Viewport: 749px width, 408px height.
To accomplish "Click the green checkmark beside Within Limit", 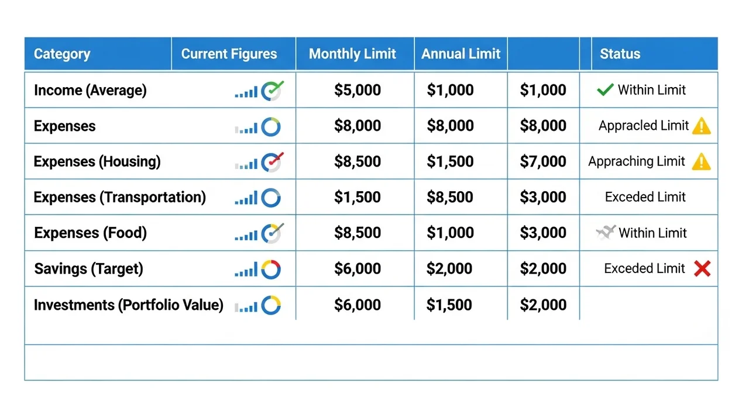I will (605, 90).
